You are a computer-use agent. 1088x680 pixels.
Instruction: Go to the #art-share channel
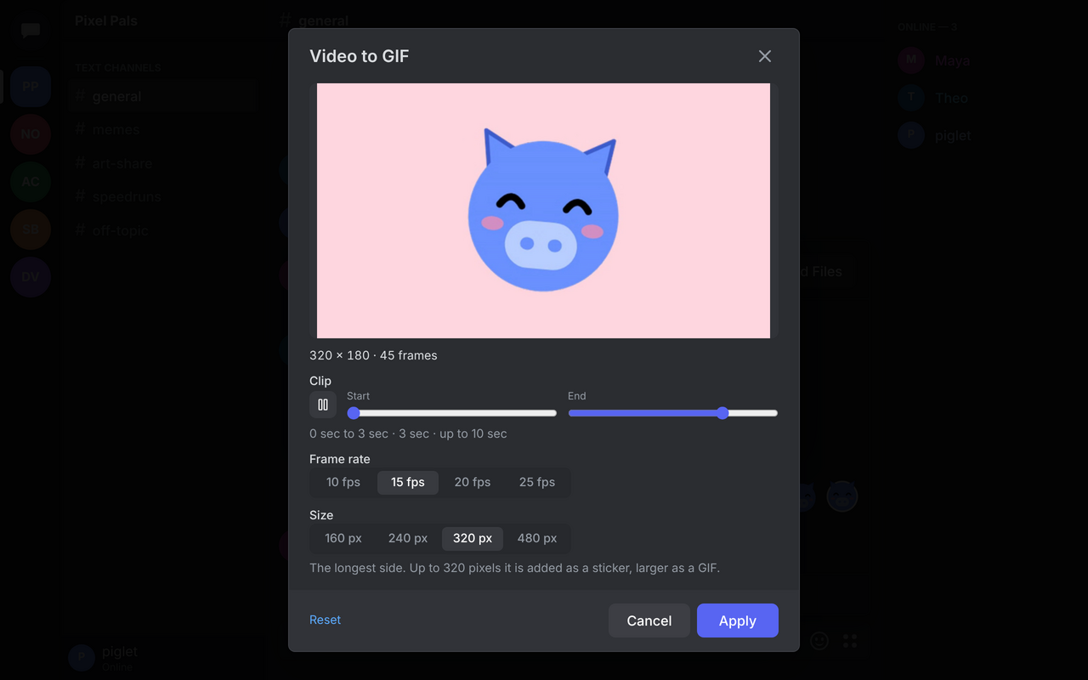click(161, 163)
